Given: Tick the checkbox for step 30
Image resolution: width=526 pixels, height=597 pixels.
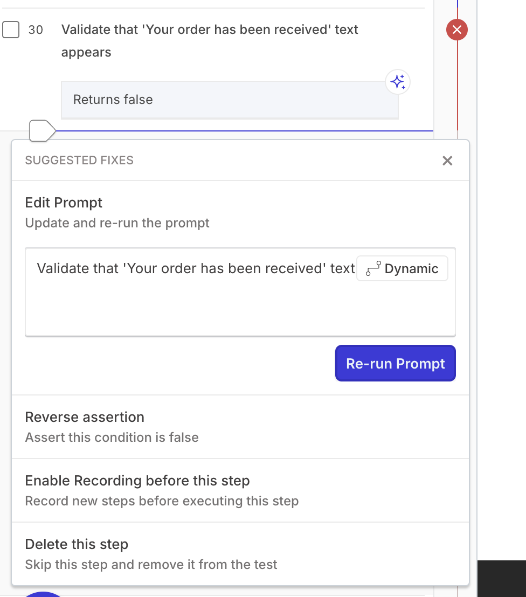Looking at the screenshot, I should coord(11,30).
